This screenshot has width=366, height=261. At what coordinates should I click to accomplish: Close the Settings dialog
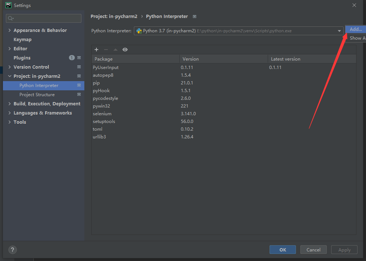click(x=354, y=5)
